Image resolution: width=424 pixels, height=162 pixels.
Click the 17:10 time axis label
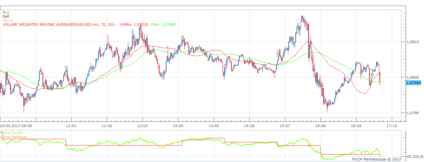pos(392,126)
